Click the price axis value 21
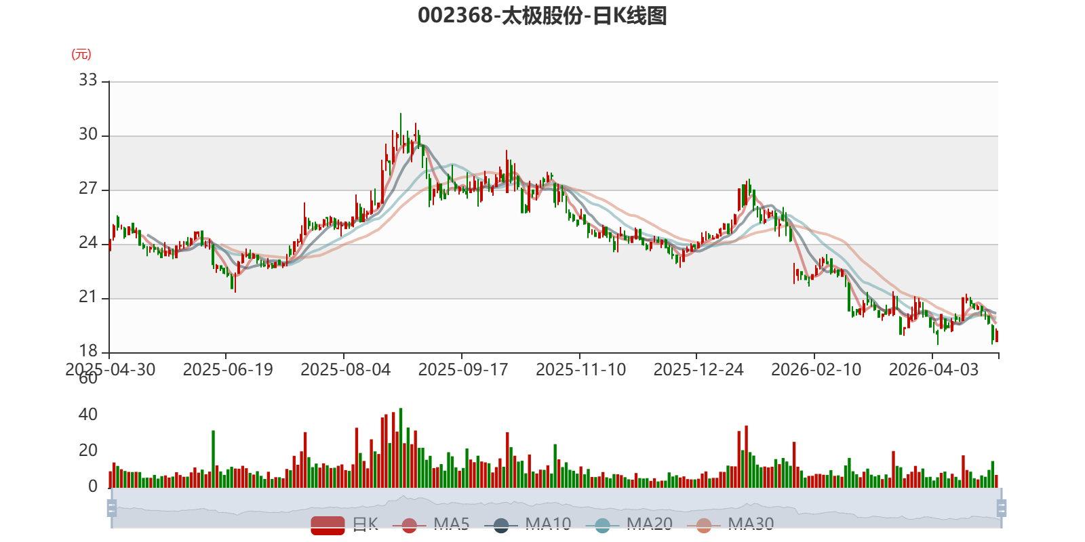The width and height of the screenshot is (1085, 542). (x=88, y=297)
